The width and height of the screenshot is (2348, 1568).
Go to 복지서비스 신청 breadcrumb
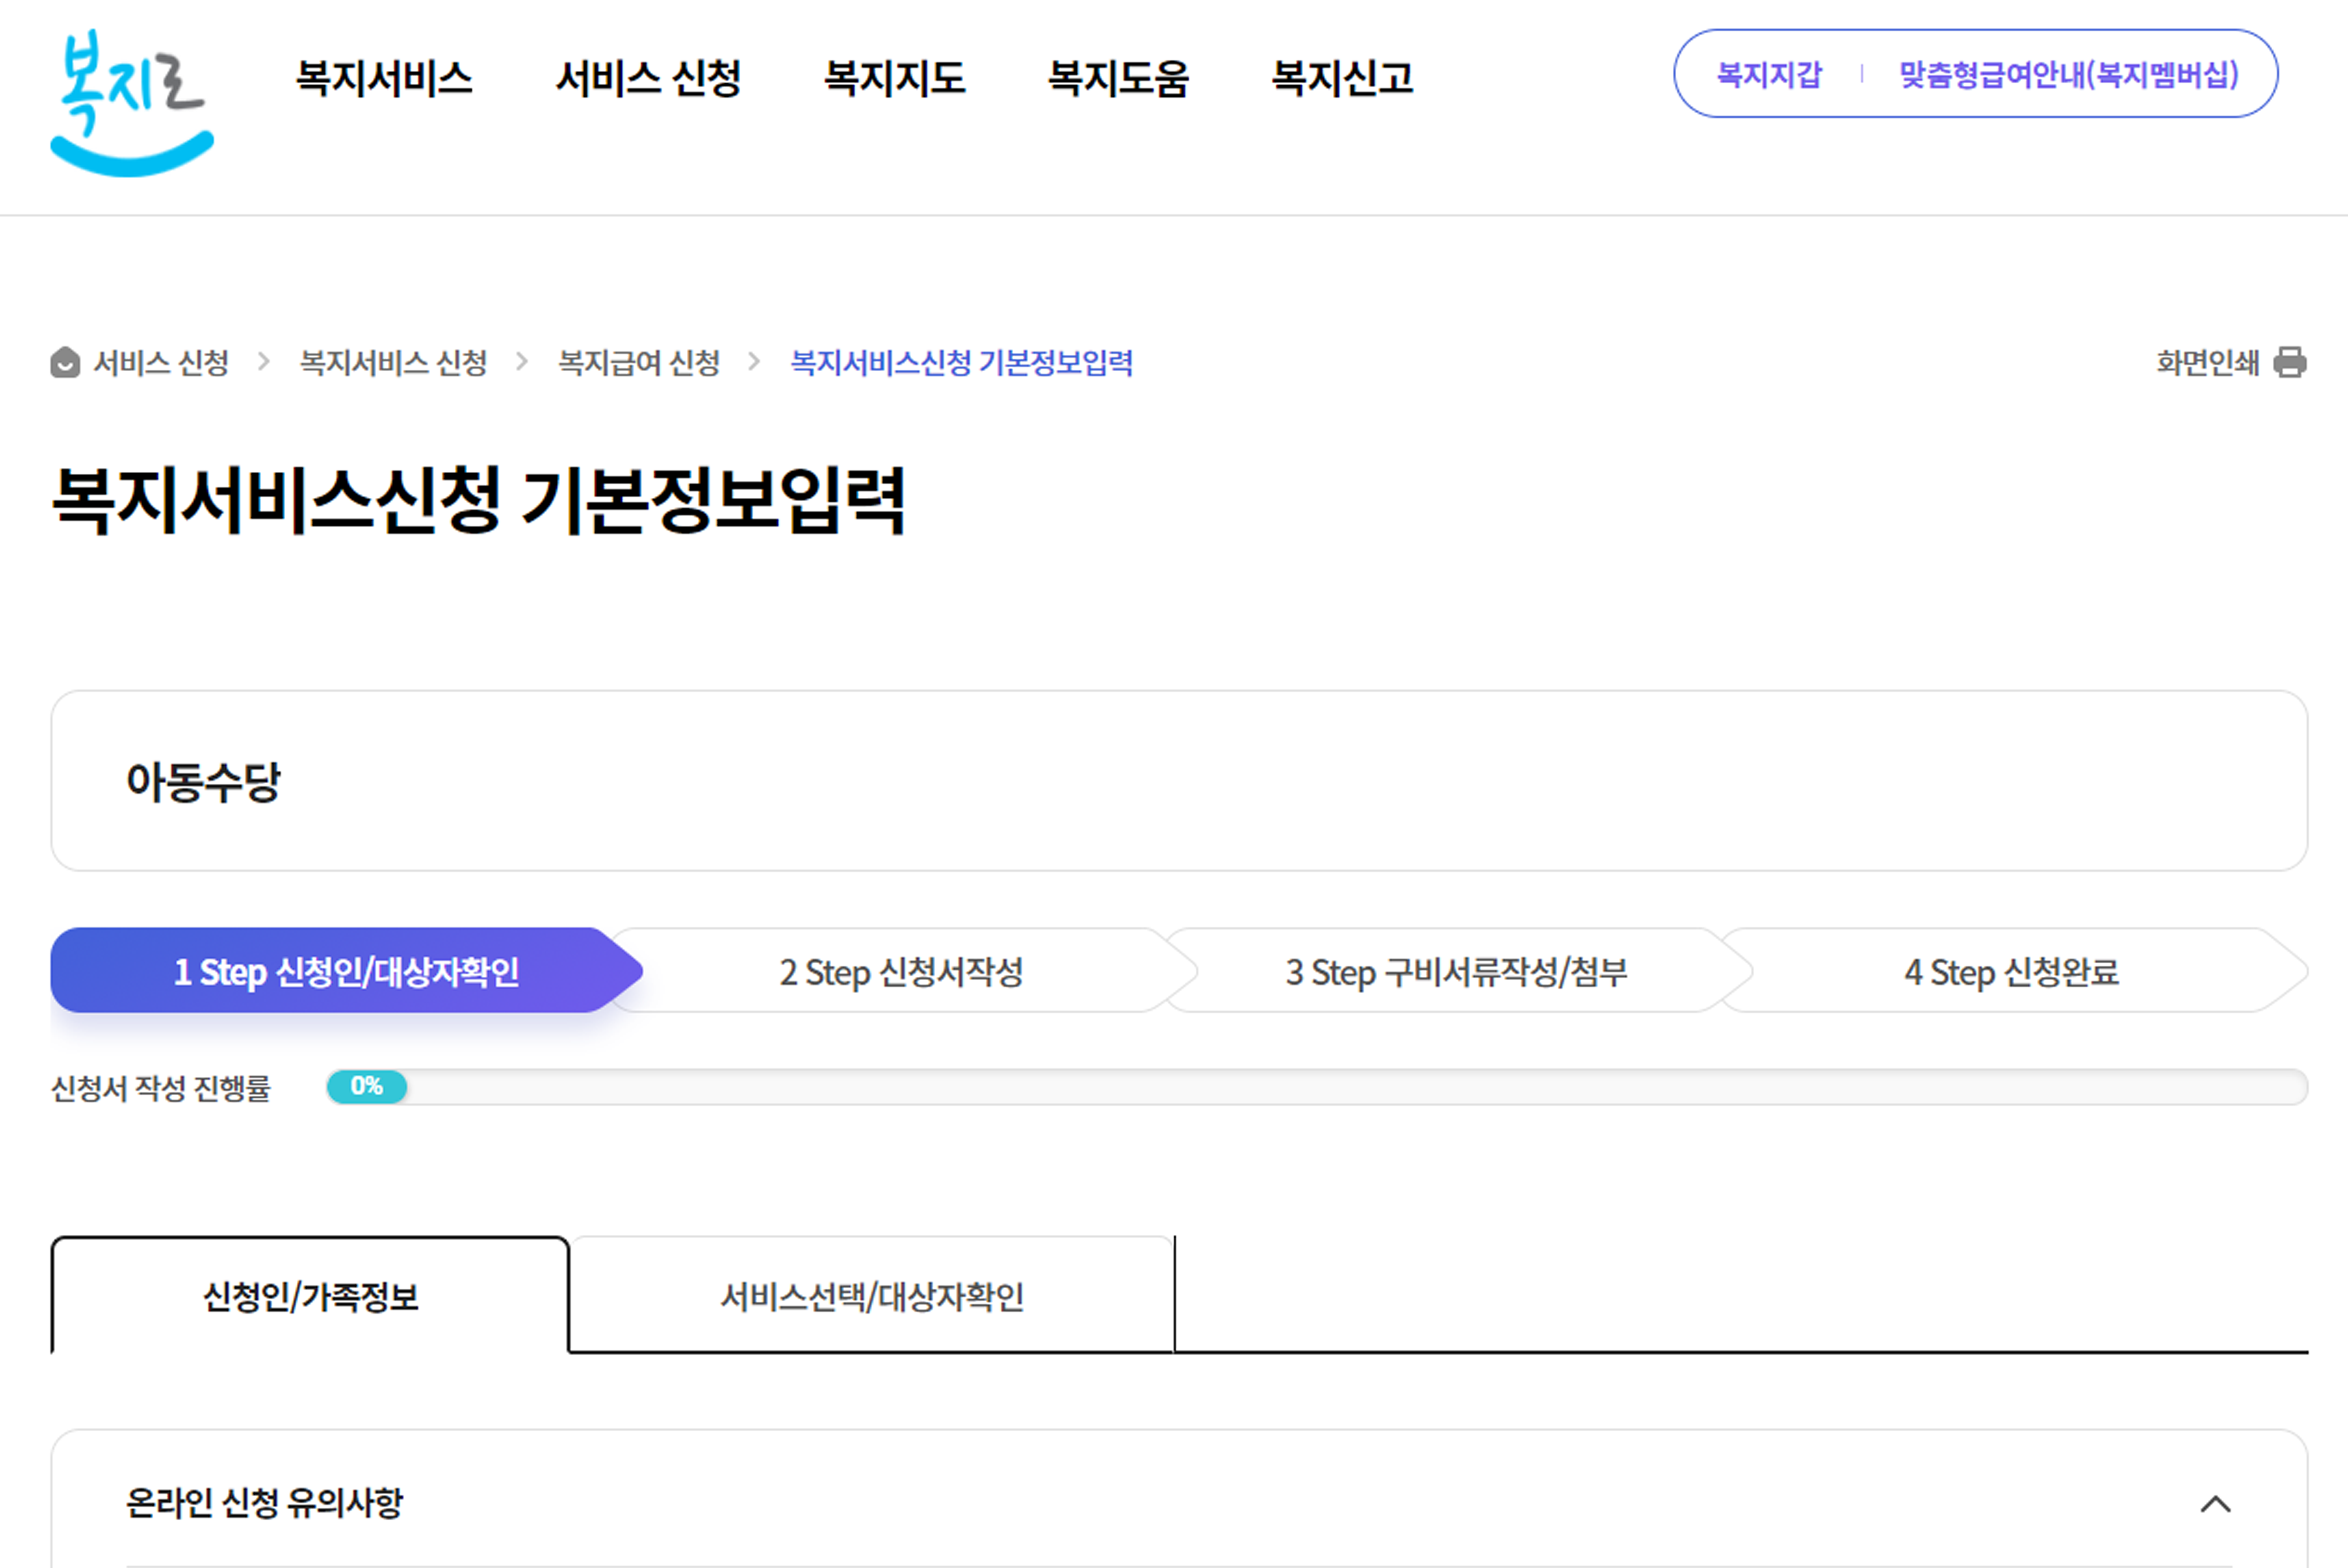[393, 362]
